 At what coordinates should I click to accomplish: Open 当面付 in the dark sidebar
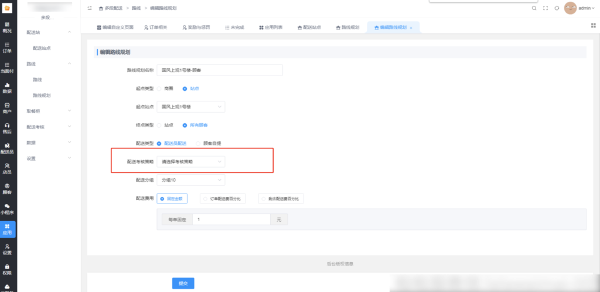(7, 68)
